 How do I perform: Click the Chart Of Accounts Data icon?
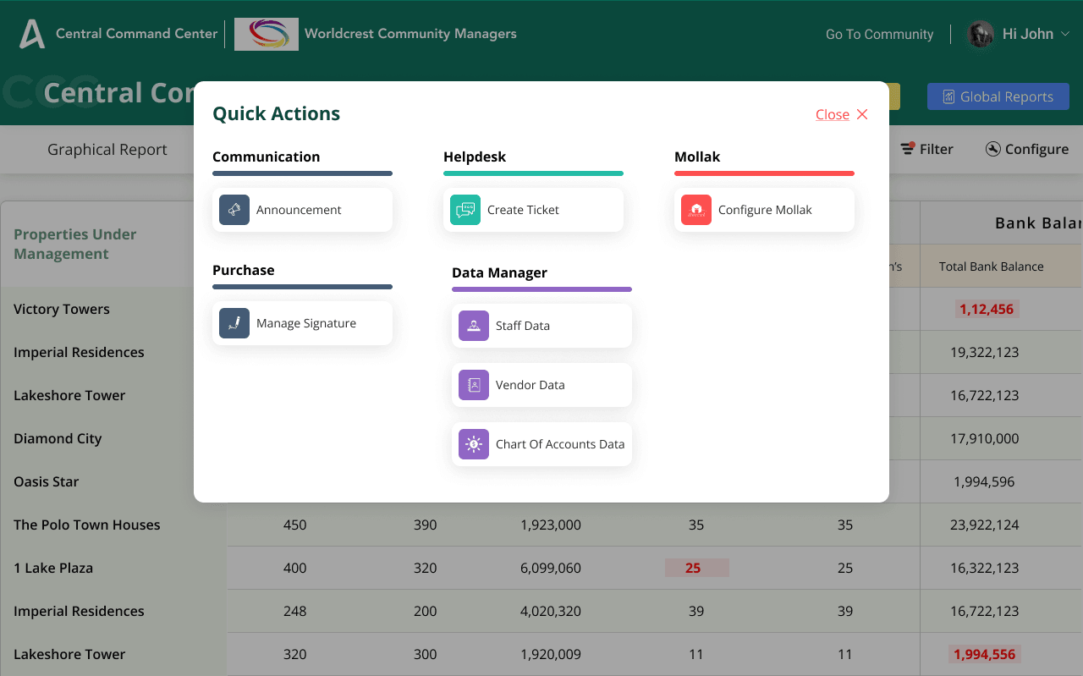[x=474, y=444]
